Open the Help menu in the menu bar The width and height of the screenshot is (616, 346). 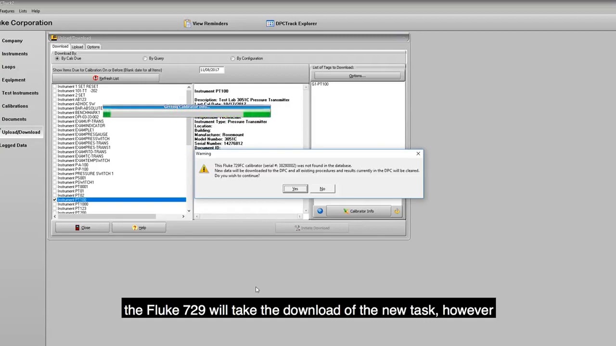pos(36,11)
